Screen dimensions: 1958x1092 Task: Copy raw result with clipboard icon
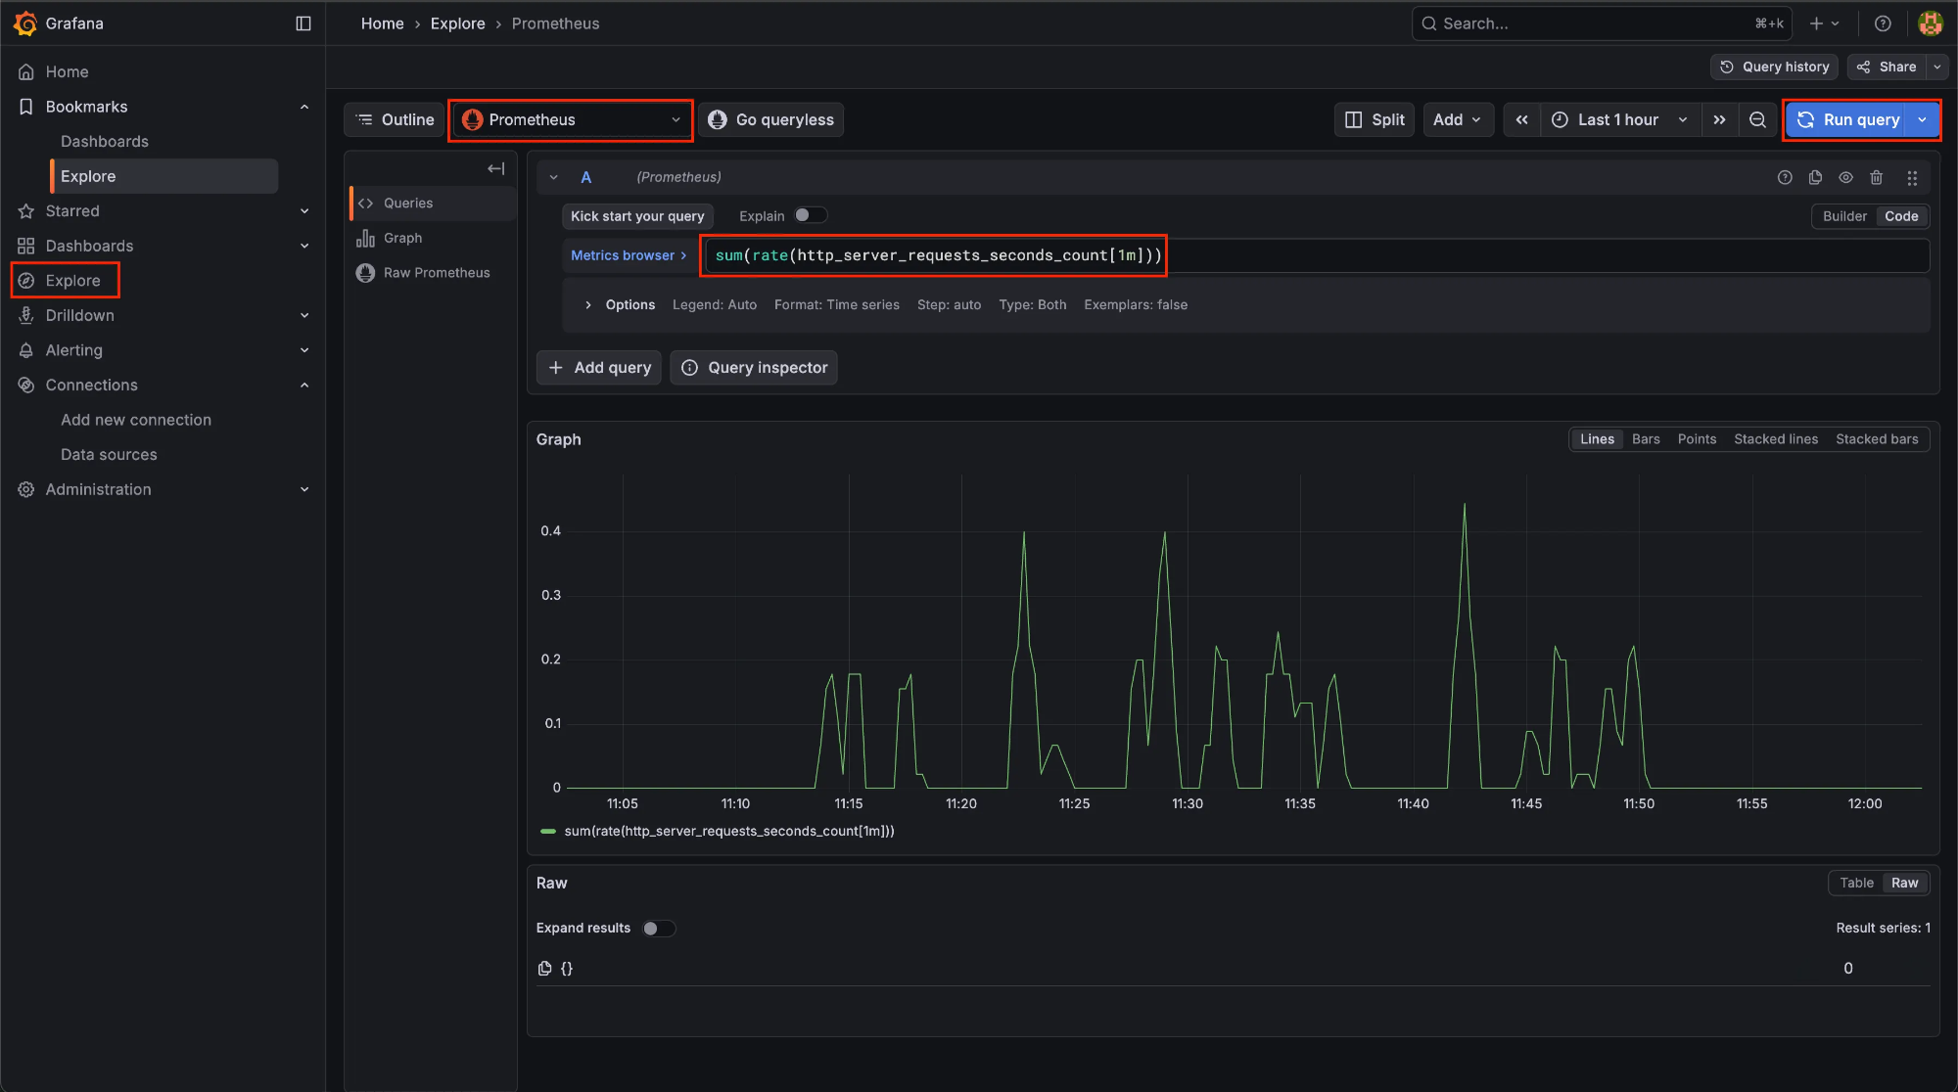[544, 968]
